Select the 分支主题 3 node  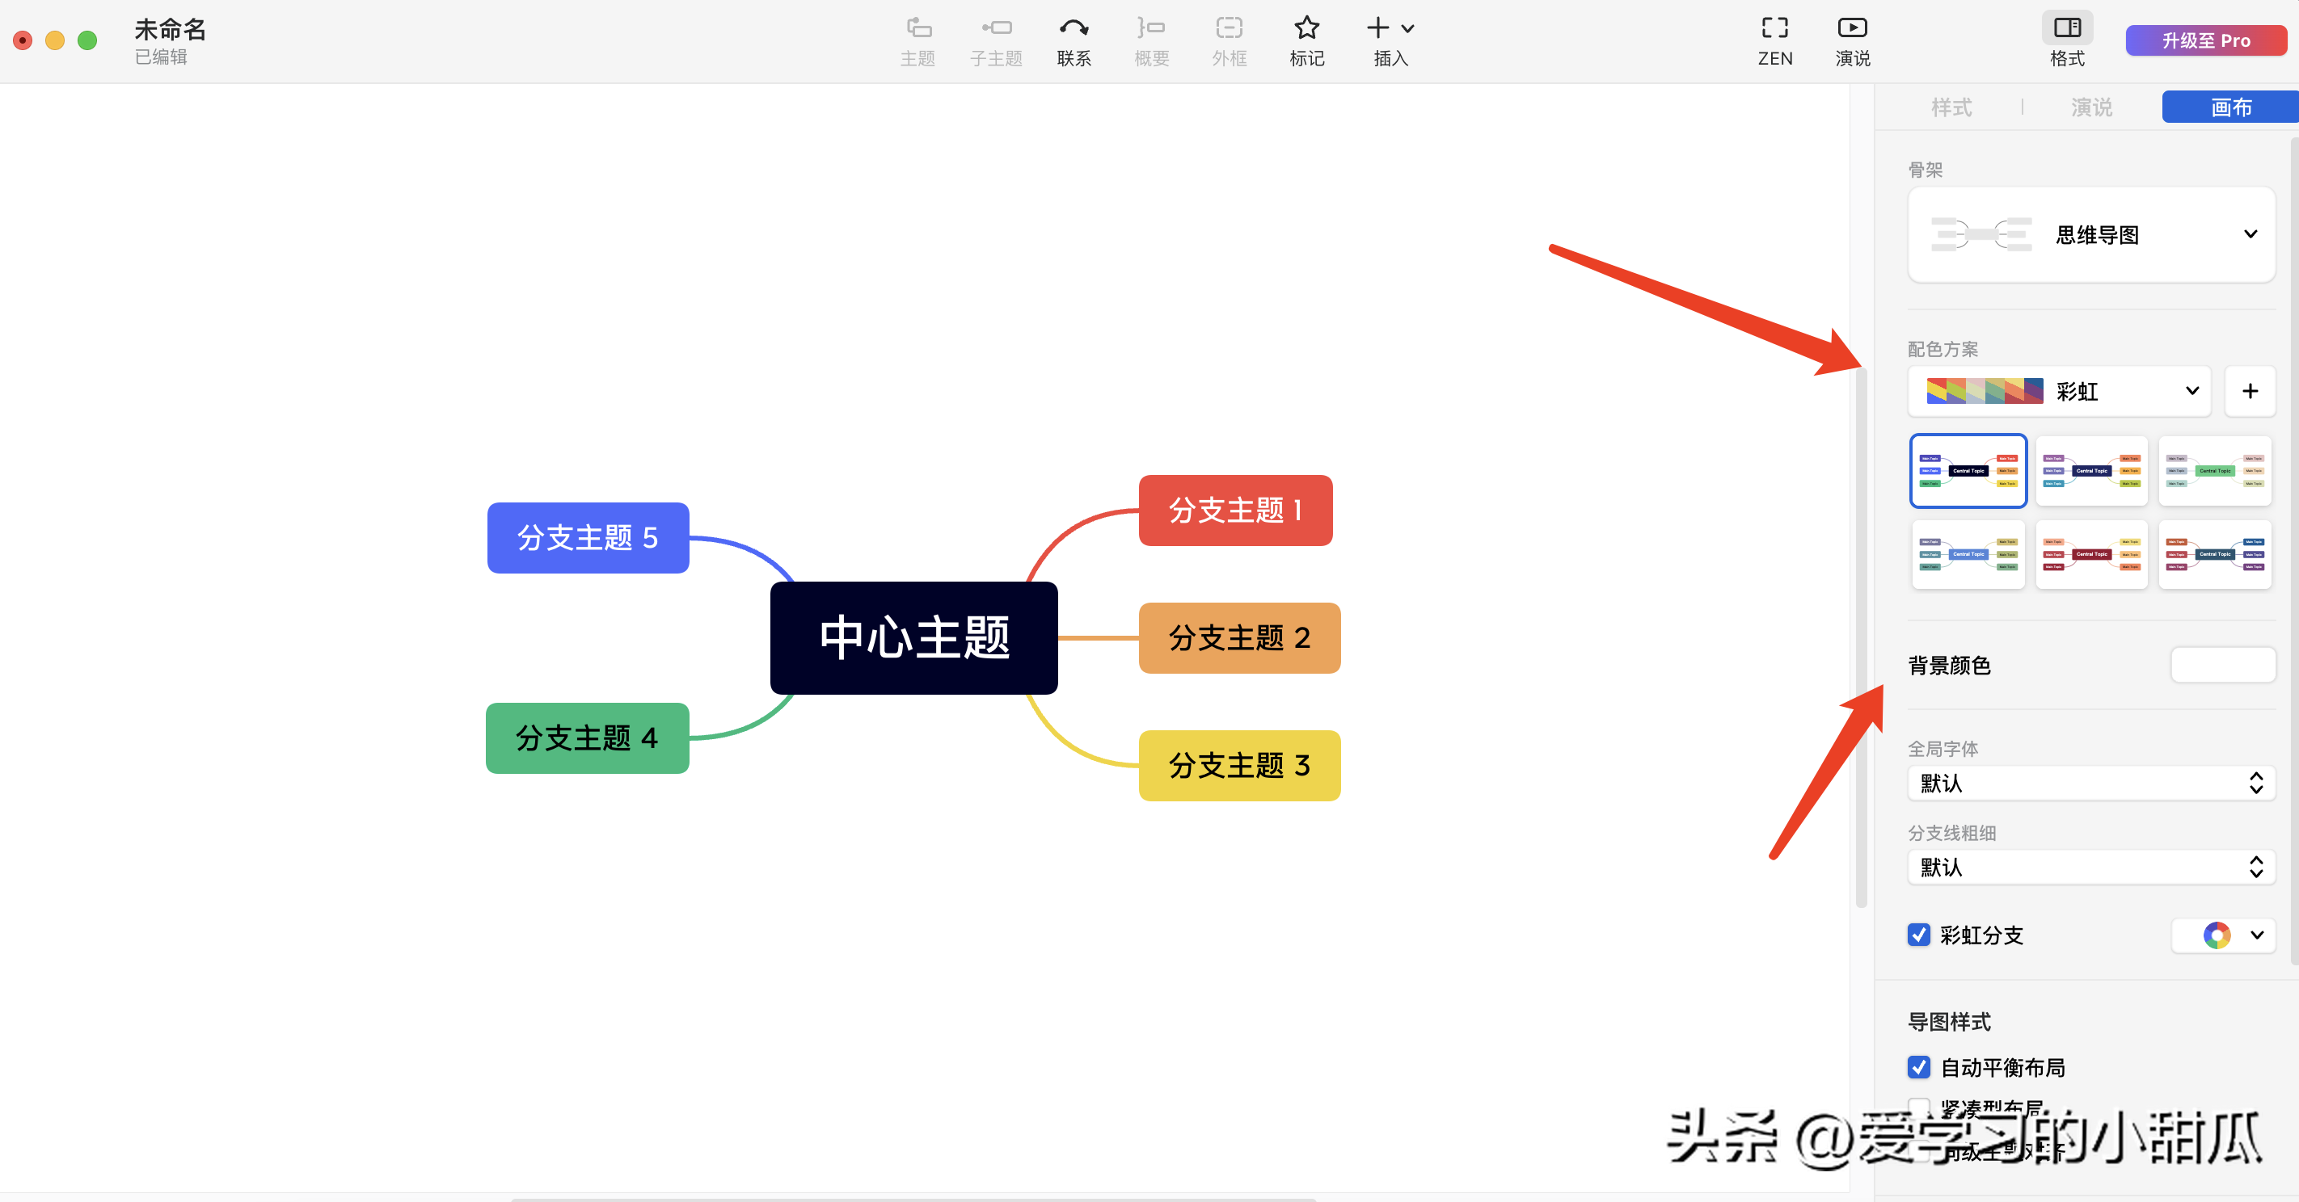pyautogui.click(x=1240, y=765)
